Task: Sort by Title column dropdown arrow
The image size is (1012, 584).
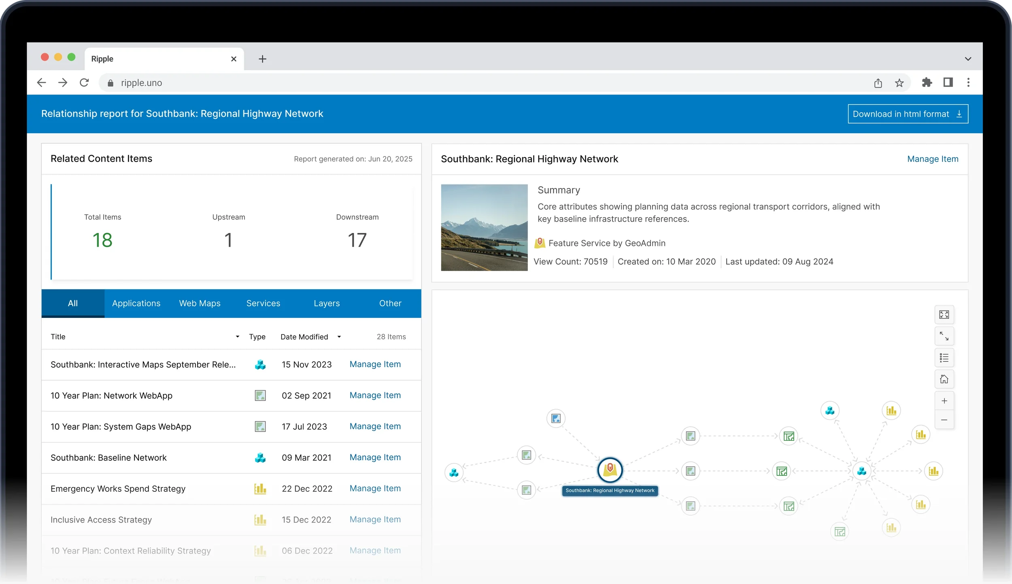Action: pos(237,336)
